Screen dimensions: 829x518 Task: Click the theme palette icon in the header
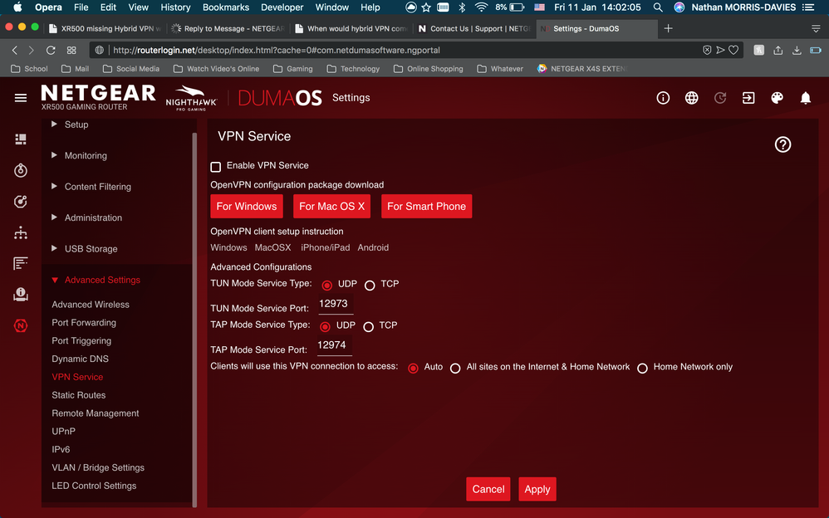click(x=777, y=97)
